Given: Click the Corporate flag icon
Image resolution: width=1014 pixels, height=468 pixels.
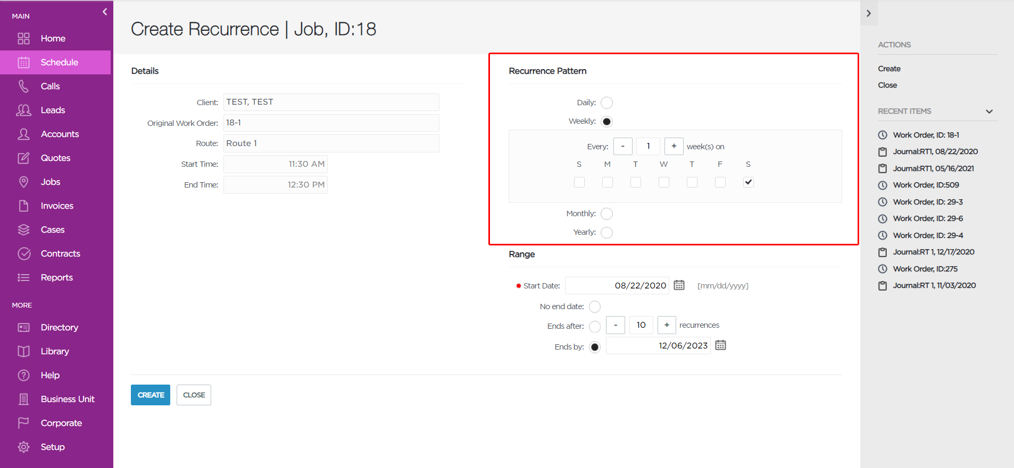Looking at the screenshot, I should (x=23, y=423).
